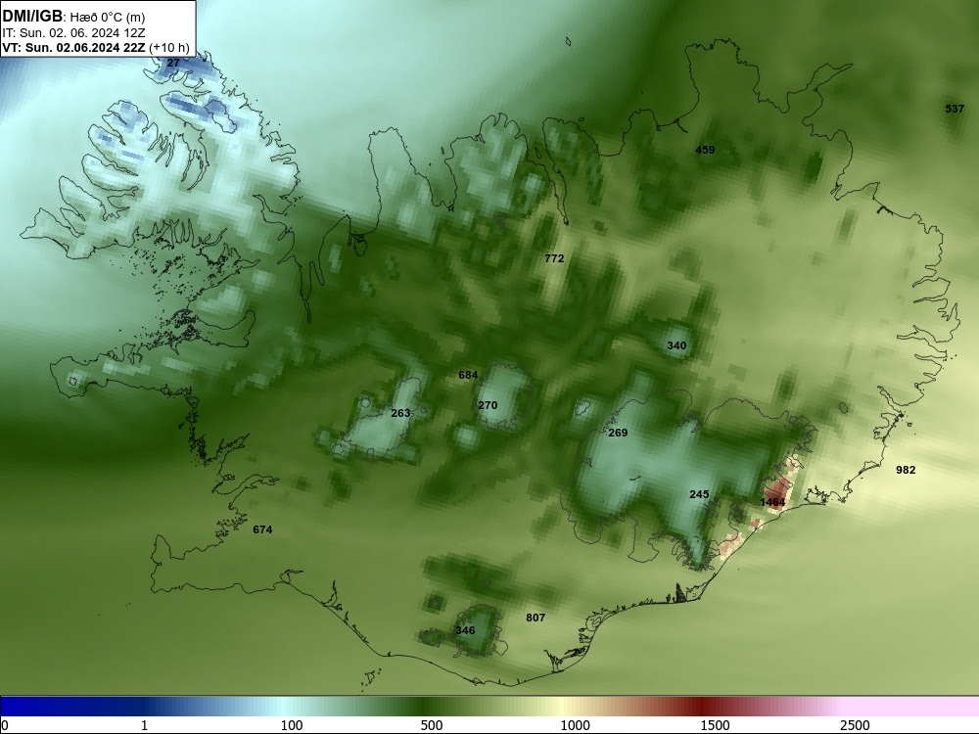This screenshot has height=734, width=979.
Task: Click the 1000 tick on the color scale
Action: (575, 725)
